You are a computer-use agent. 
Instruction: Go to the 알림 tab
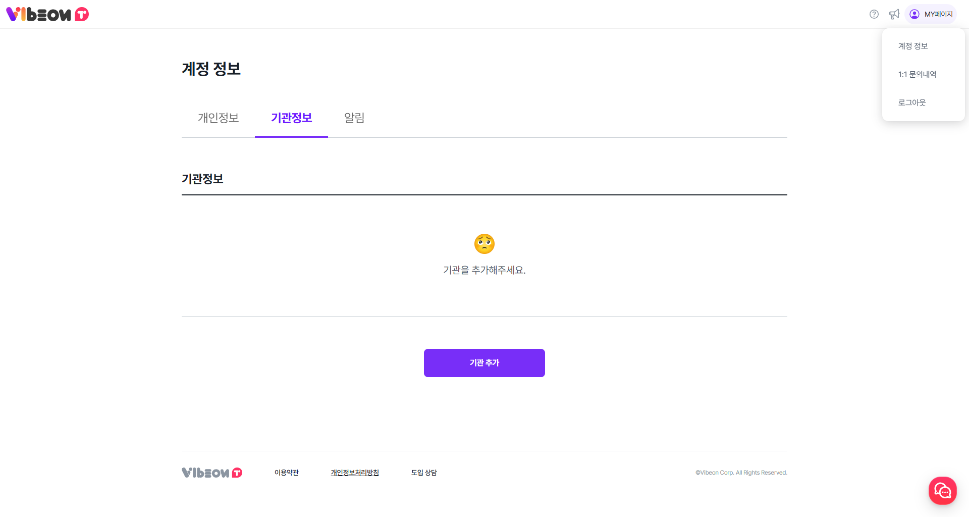pyautogui.click(x=354, y=118)
